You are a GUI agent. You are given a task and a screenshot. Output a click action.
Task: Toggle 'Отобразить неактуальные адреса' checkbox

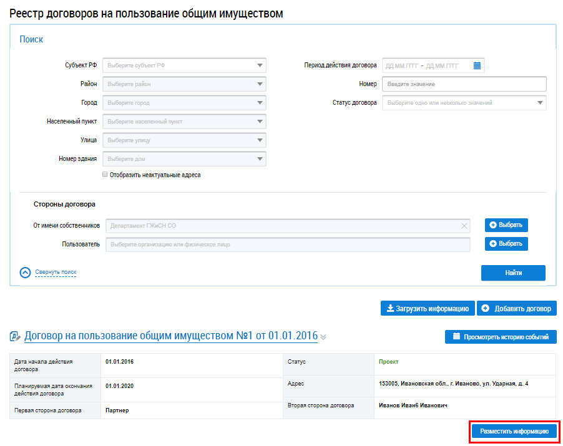point(105,175)
